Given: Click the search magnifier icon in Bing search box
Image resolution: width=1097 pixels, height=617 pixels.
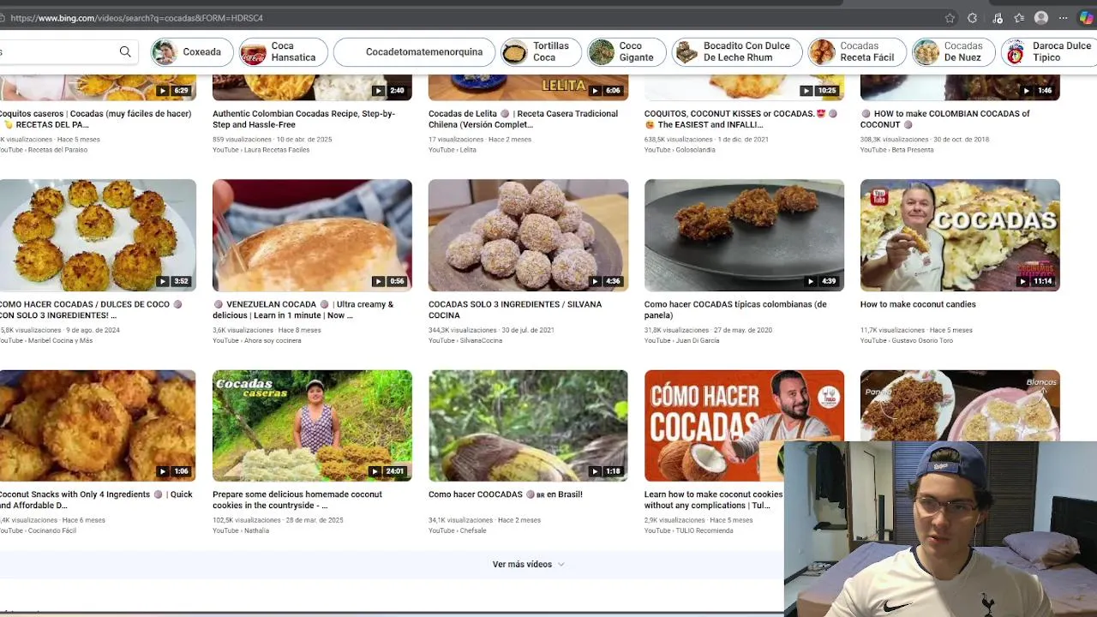Looking at the screenshot, I should pyautogui.click(x=125, y=51).
